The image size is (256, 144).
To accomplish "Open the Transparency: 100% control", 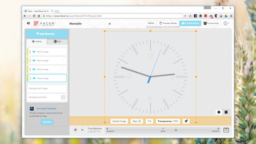I will pos(168,121).
